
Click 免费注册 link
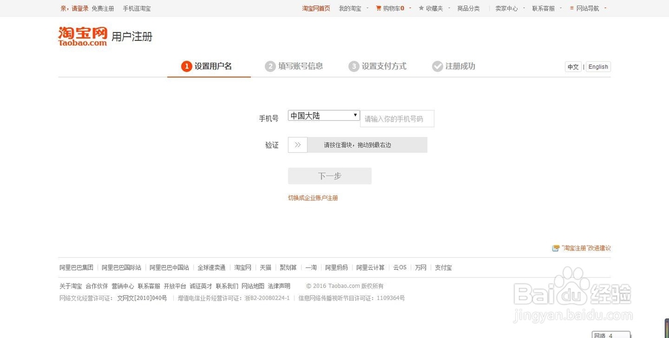(103, 9)
